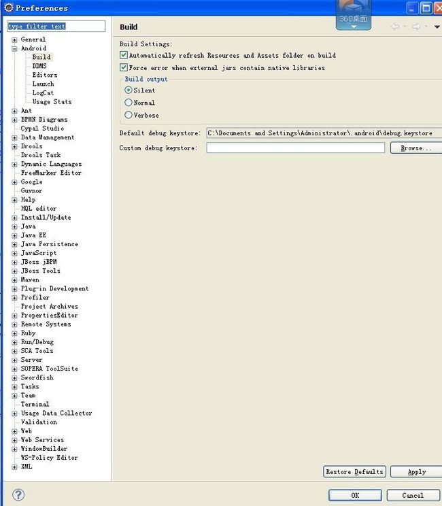Select Guvnor in the tree
The height and width of the screenshot is (506, 442).
click(x=31, y=190)
